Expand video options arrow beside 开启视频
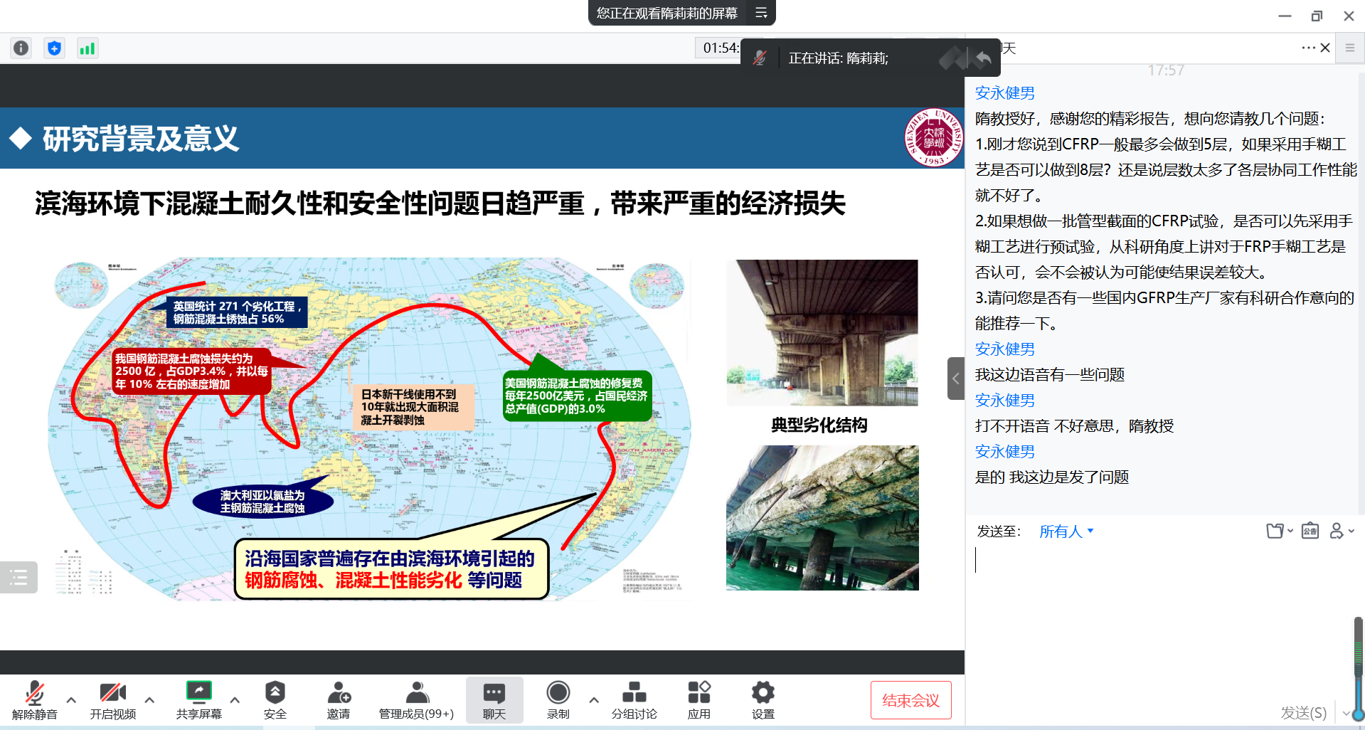The width and height of the screenshot is (1365, 730). [149, 700]
